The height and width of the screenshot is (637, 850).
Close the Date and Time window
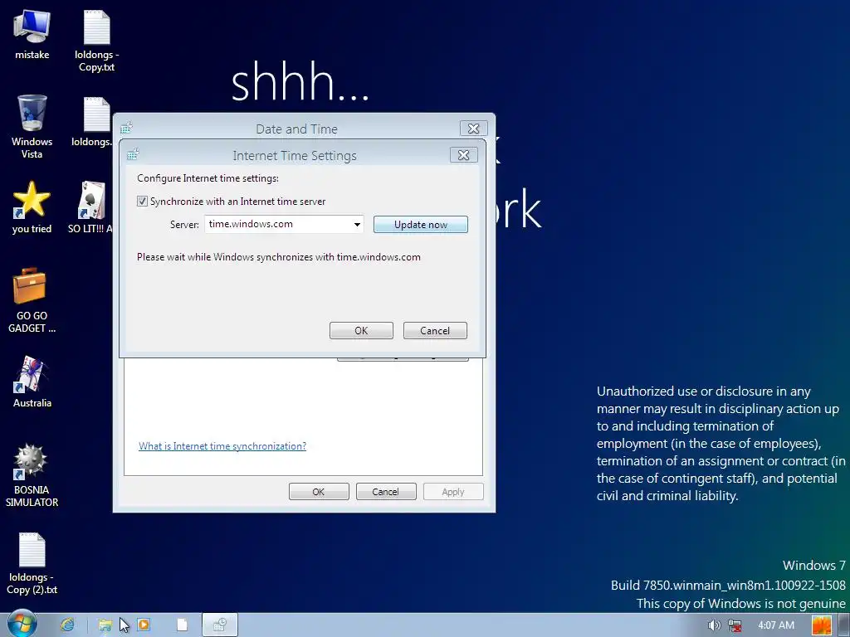tap(473, 129)
